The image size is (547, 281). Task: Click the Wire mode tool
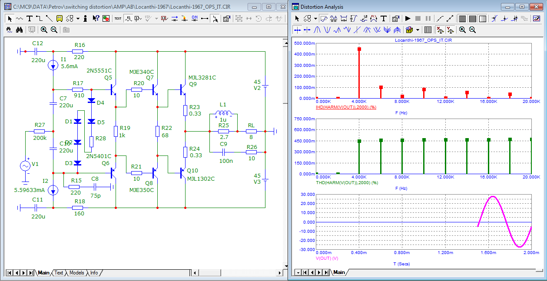(39, 19)
